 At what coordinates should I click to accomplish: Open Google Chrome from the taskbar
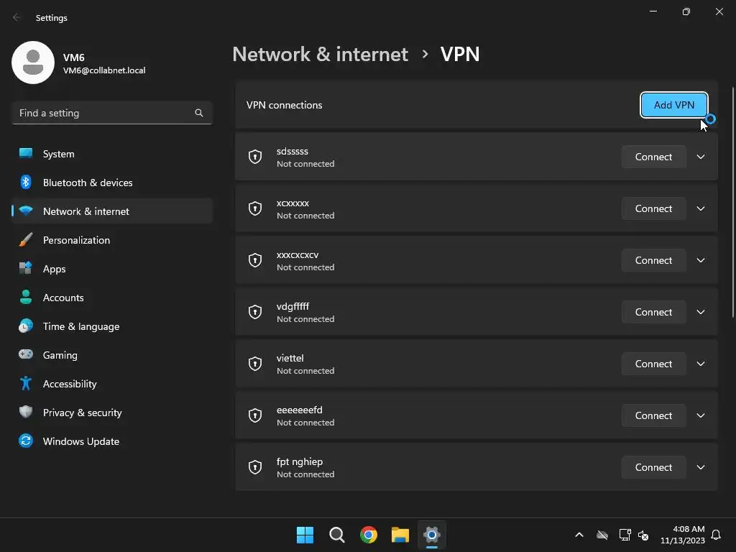tap(369, 535)
